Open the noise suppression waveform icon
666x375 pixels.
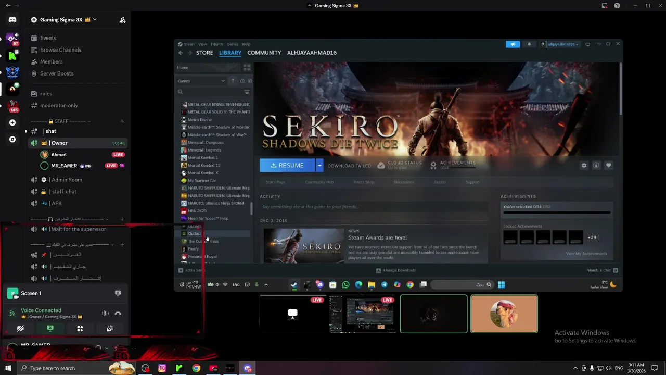click(x=105, y=314)
